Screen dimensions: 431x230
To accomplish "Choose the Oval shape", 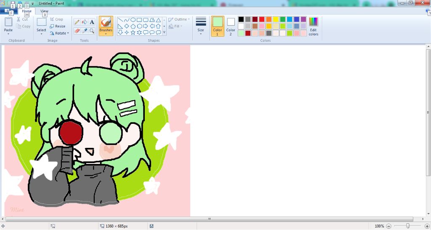I will tap(133, 20).
